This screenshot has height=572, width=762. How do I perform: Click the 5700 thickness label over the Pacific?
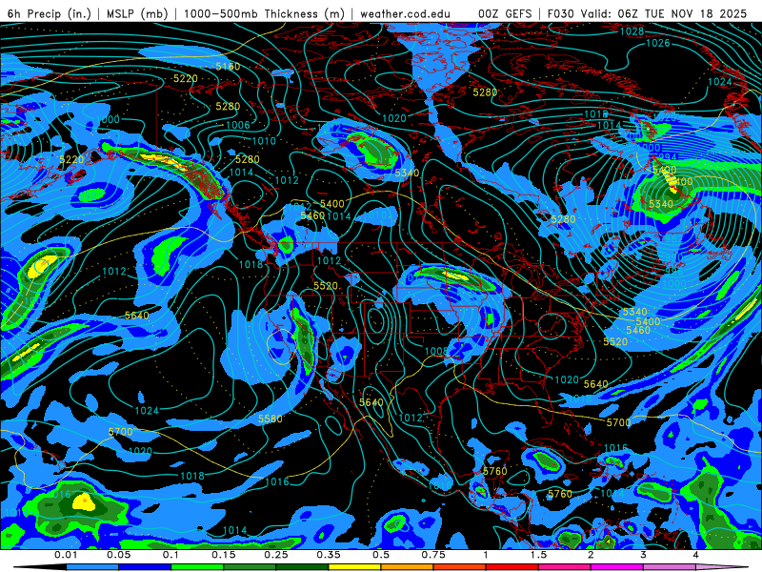point(121,432)
